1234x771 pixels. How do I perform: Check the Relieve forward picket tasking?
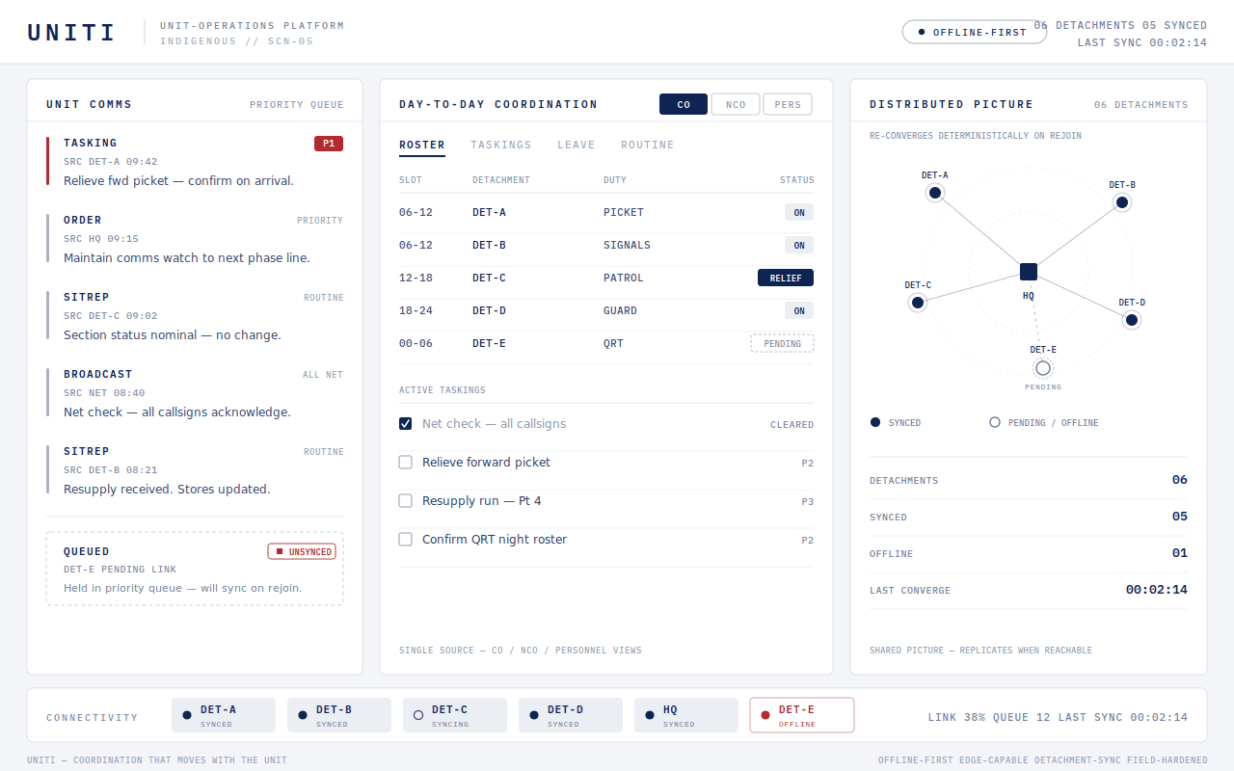(x=406, y=463)
